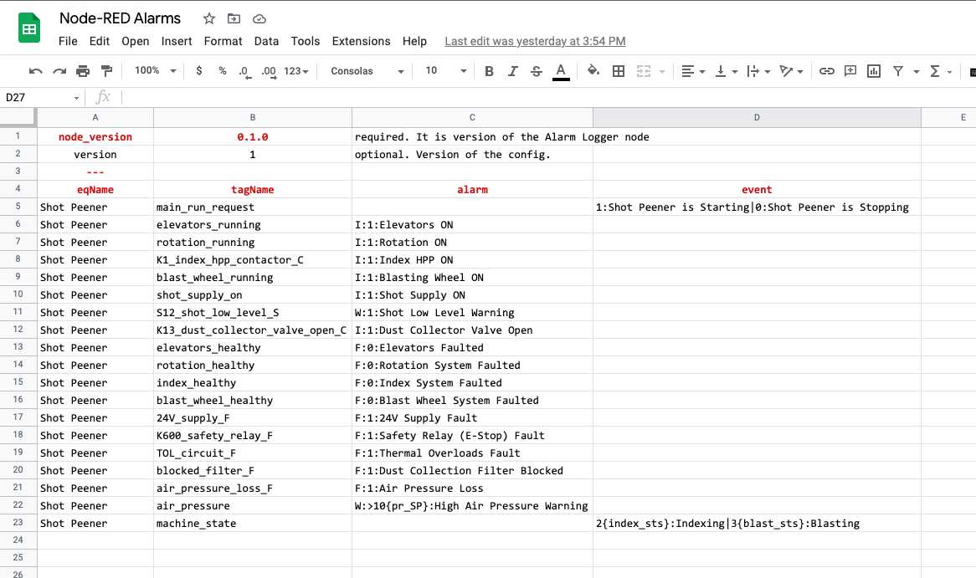The image size is (976, 578).
Task: Click the D27 name box field
Action: [36, 98]
